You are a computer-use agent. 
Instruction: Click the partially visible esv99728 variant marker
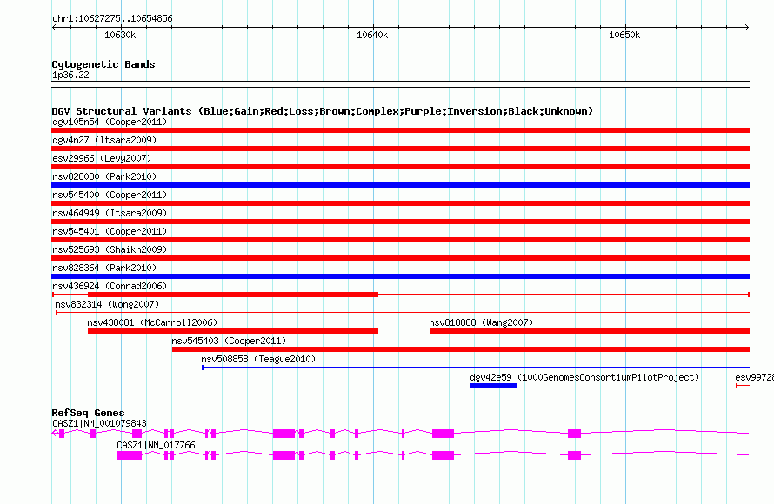pyautogui.click(x=743, y=386)
